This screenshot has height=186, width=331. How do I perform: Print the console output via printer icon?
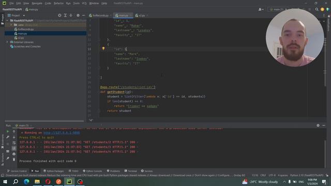click(14, 154)
